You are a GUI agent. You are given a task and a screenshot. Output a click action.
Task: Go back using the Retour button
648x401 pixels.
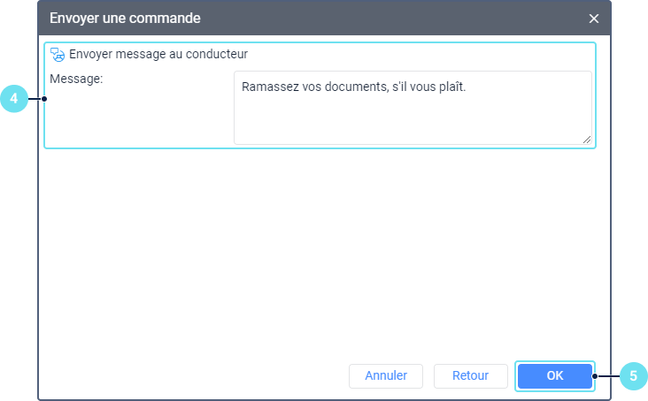470,375
